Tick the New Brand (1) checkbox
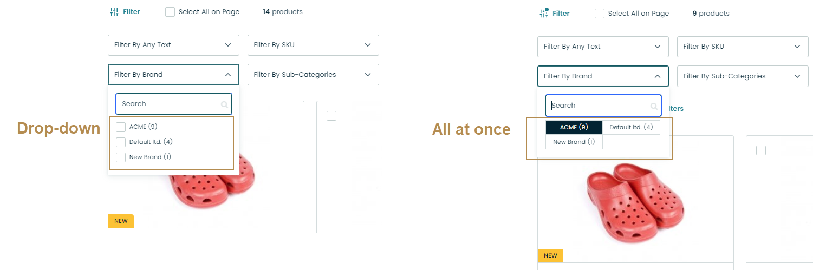This screenshot has height=270, width=813. [x=121, y=157]
